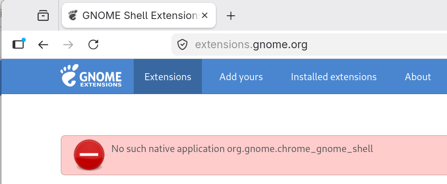The image size is (447, 184).
Task: Click the 'No such native application' error text
Action: 242,149
